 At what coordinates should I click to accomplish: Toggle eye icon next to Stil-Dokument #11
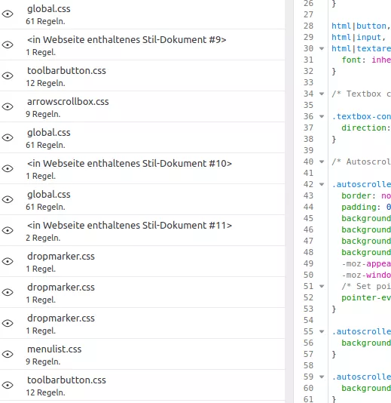(8, 230)
